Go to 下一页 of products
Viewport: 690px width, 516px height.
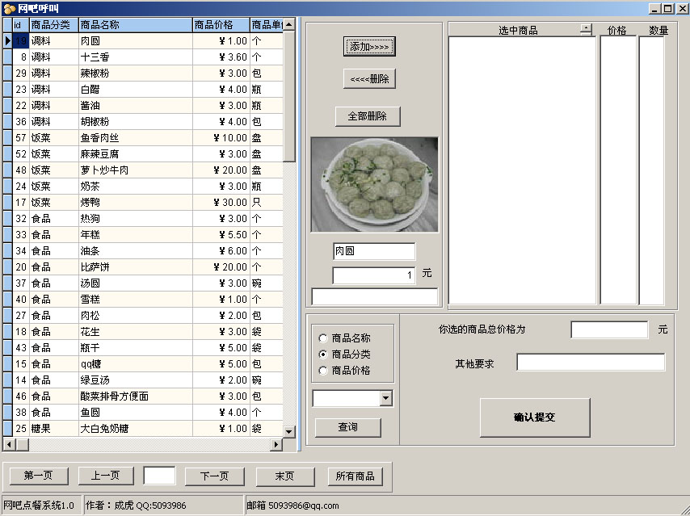pyautogui.click(x=214, y=476)
